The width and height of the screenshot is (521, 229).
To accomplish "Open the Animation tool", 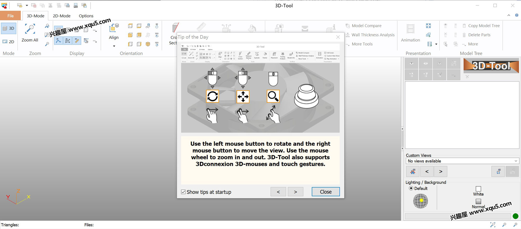I will 410,33.
